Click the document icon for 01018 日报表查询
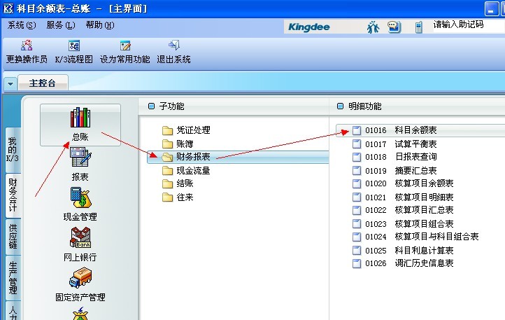The image size is (505, 320). pos(357,157)
